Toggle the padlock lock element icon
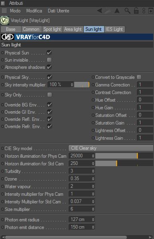The image size is (154, 239). tap(136, 11)
